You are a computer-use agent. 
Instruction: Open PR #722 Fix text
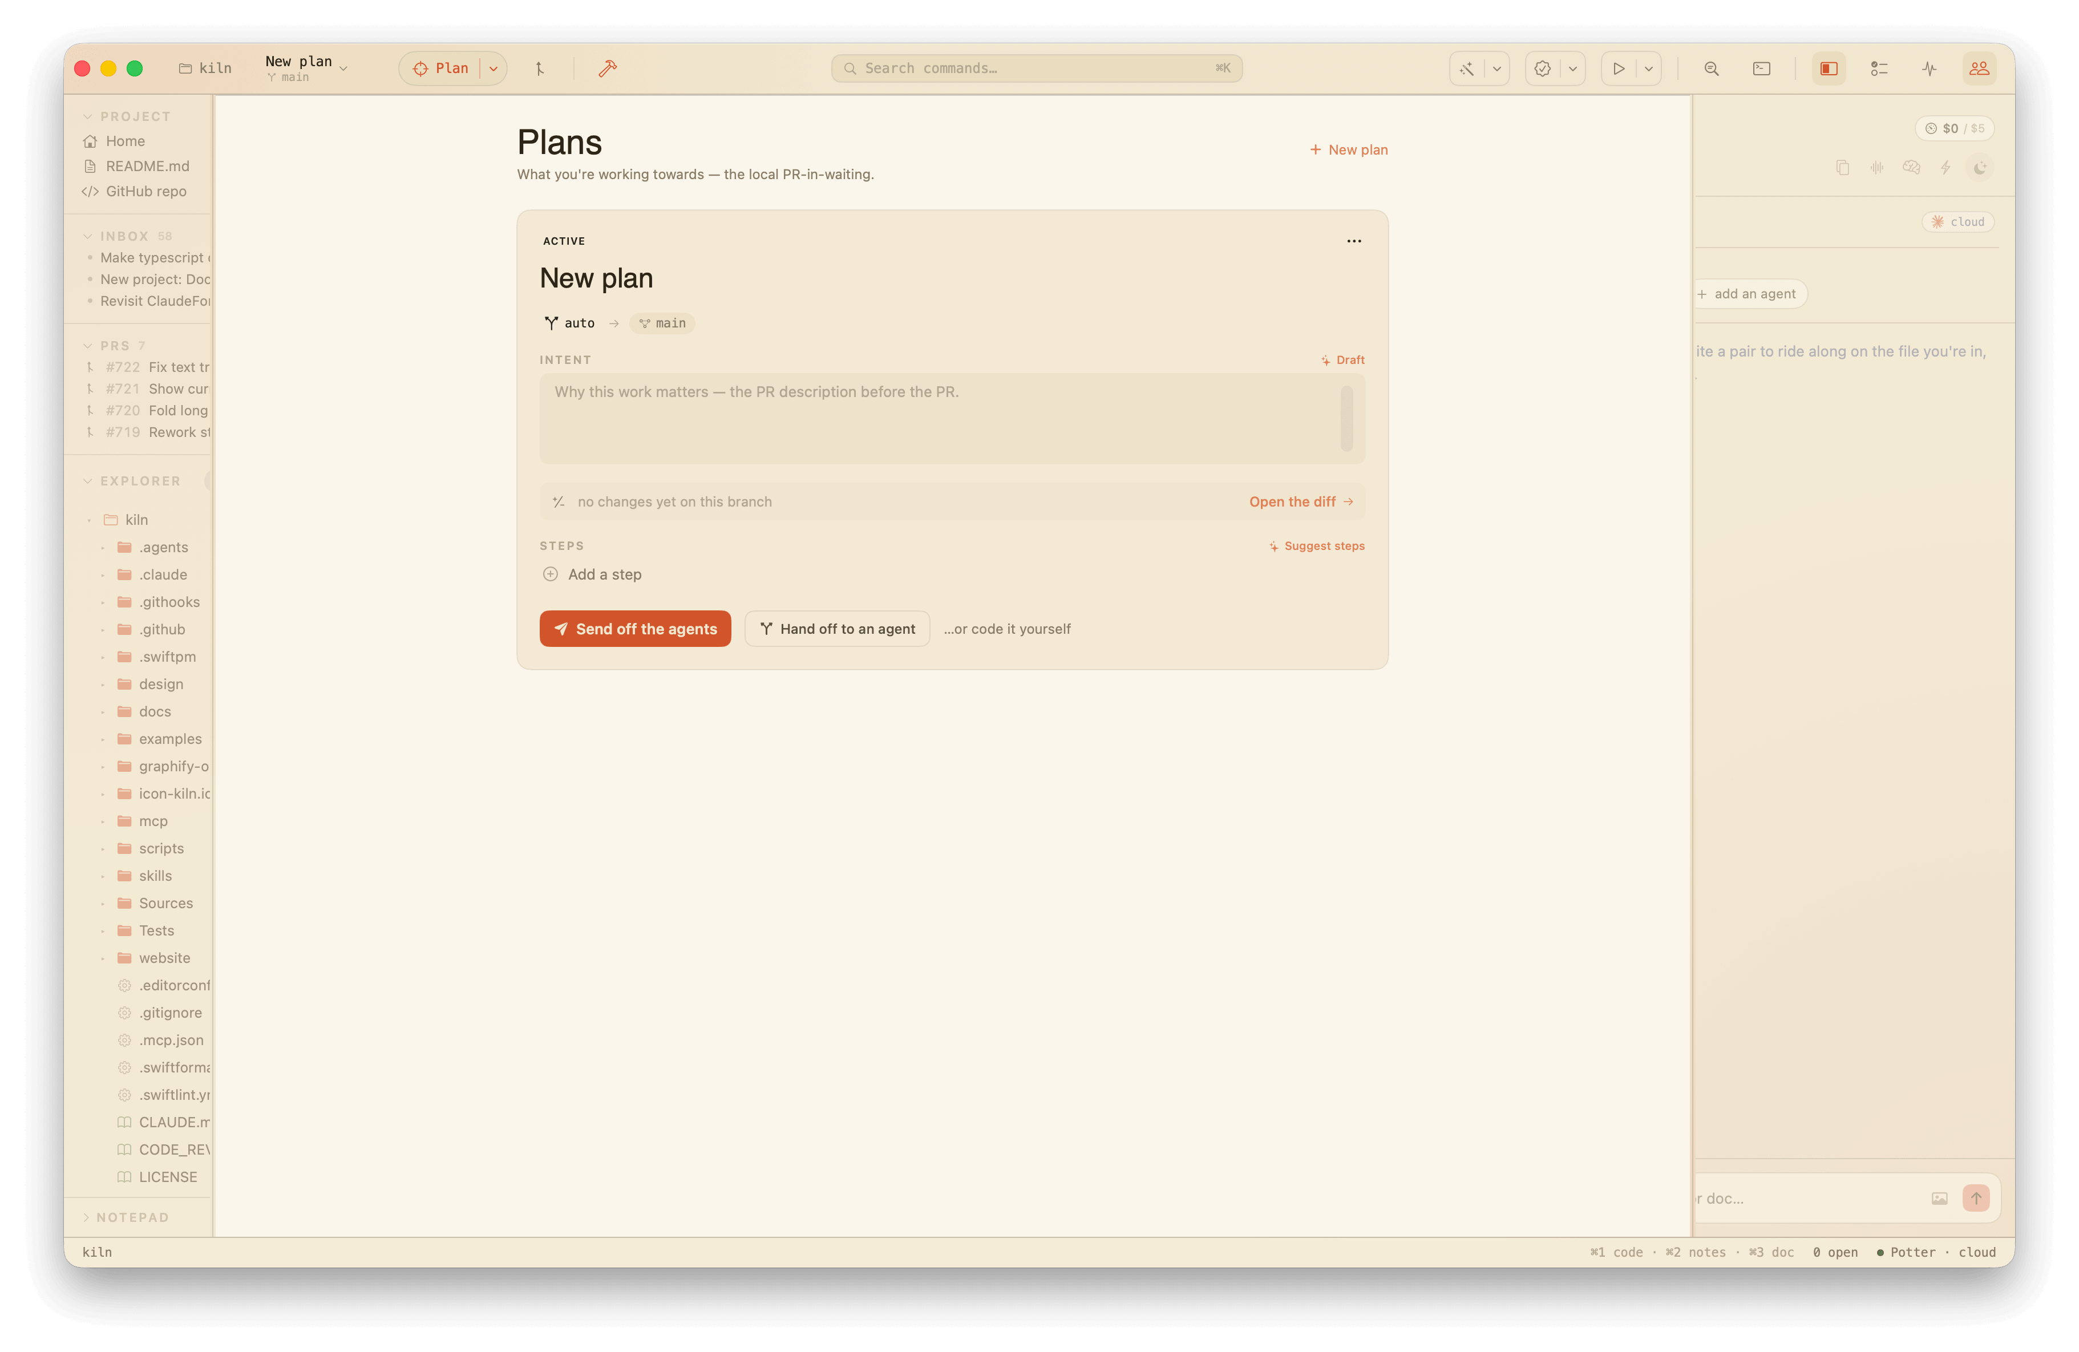[147, 367]
